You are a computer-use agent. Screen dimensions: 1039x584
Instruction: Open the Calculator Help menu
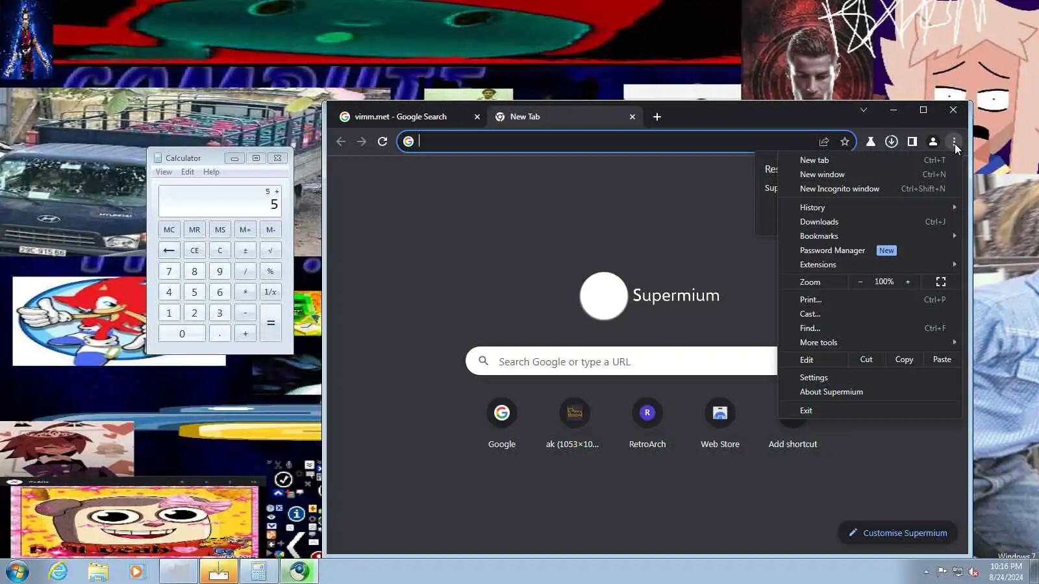click(211, 172)
